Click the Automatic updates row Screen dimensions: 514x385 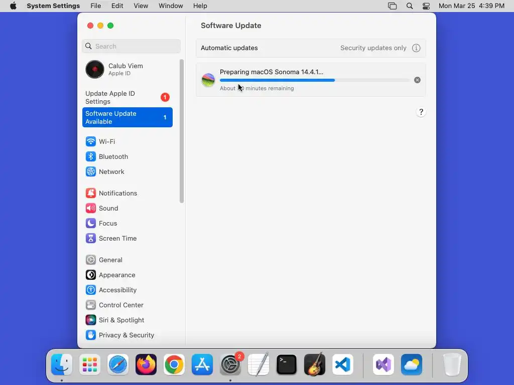311,48
